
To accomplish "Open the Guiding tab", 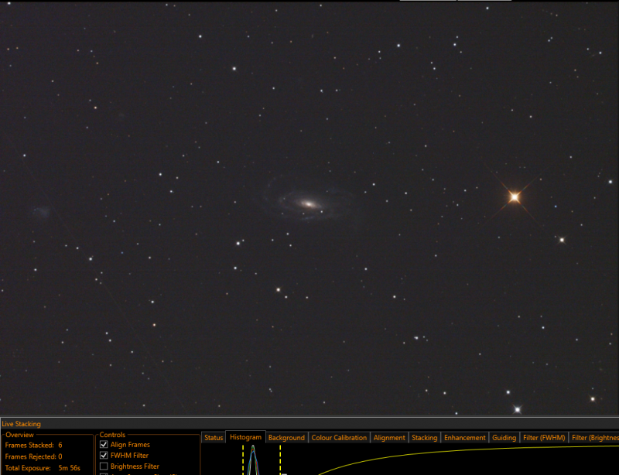I will (x=504, y=438).
